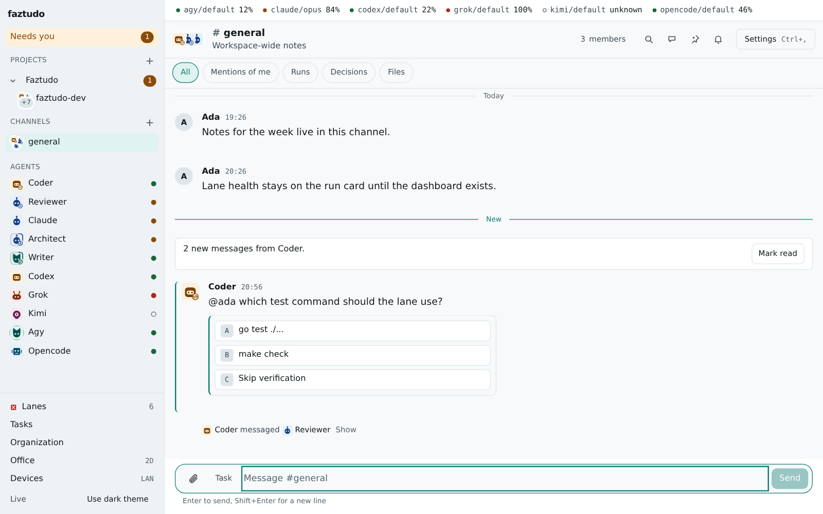
Task: Open the 3 members list
Action: pyautogui.click(x=603, y=39)
